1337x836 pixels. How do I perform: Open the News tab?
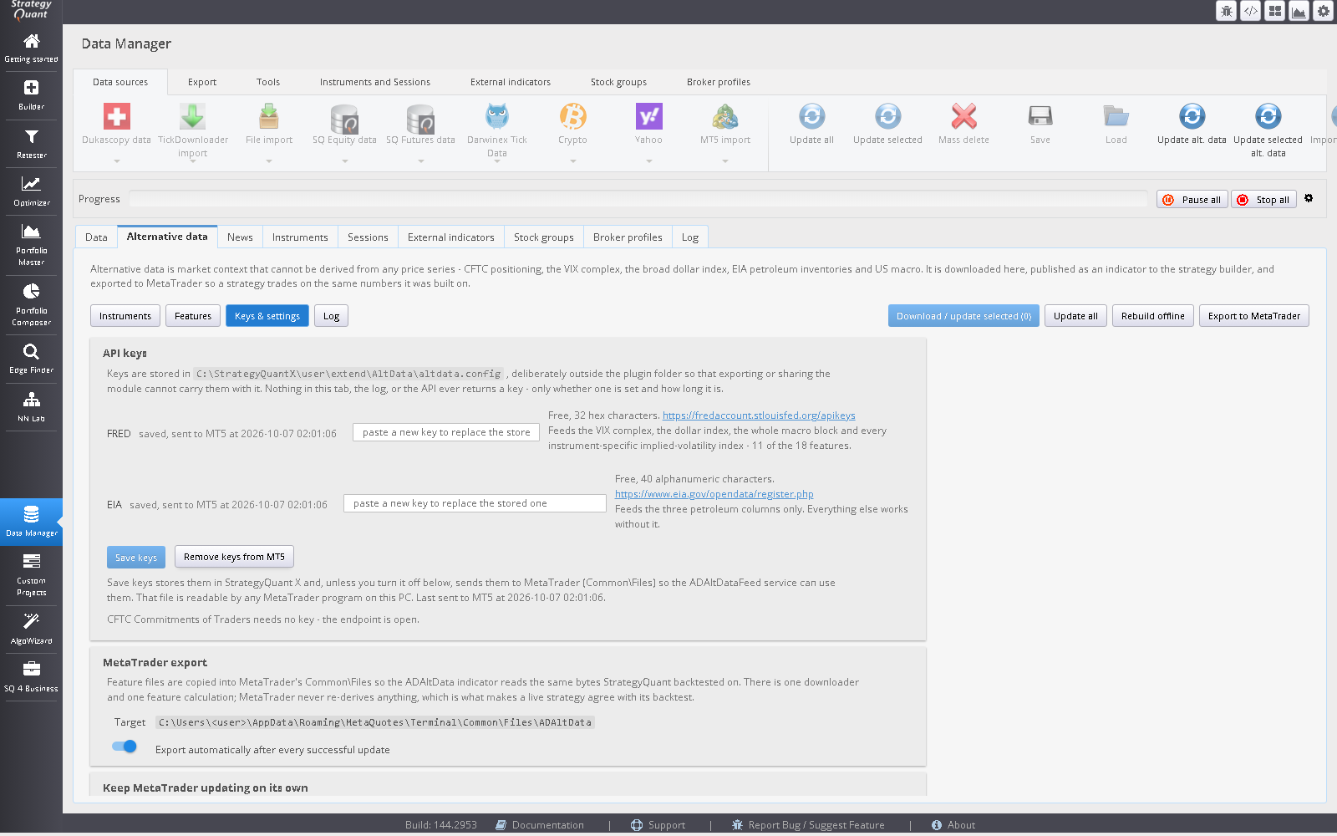[240, 237]
